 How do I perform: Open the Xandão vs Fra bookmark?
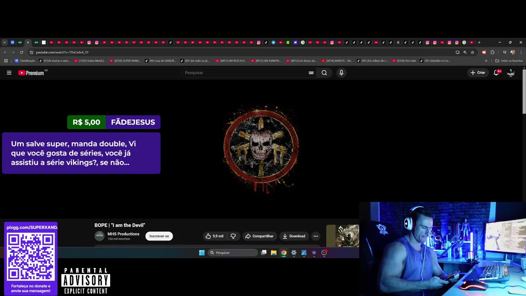tap(436, 61)
